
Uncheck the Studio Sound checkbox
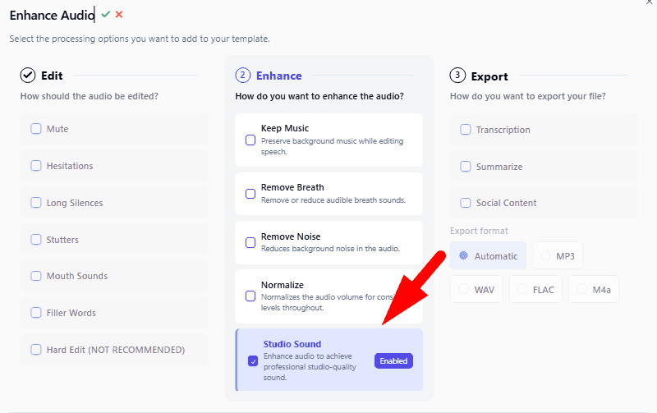pos(252,360)
